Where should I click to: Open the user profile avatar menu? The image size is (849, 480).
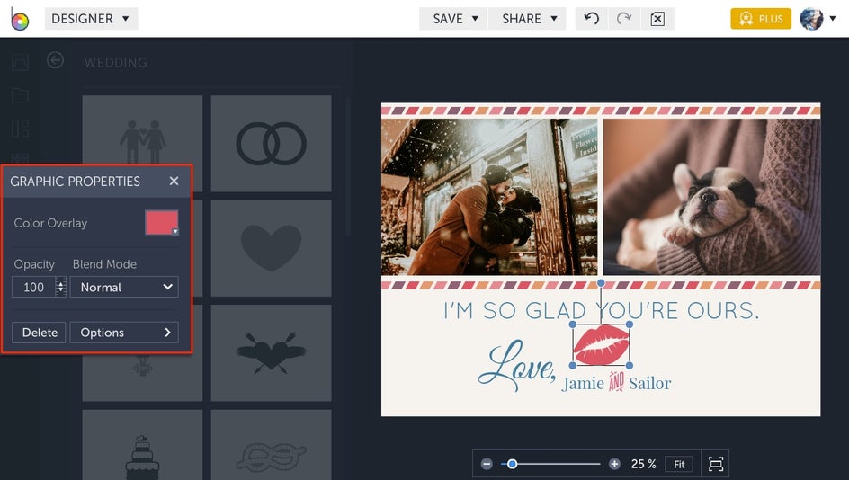817,19
